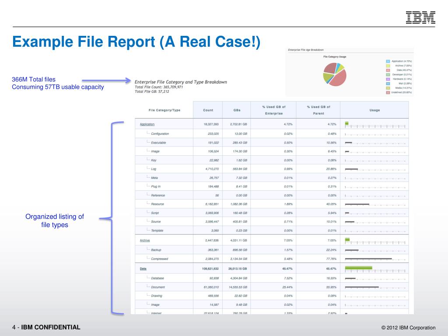
Task: Select the Undefined legend swatch
Action: [x=388, y=92]
